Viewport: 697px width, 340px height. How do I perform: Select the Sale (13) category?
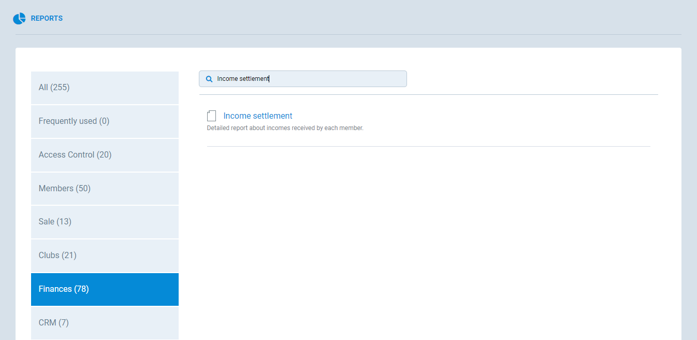(x=105, y=222)
